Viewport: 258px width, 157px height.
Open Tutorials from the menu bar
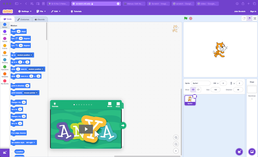pos(76,11)
